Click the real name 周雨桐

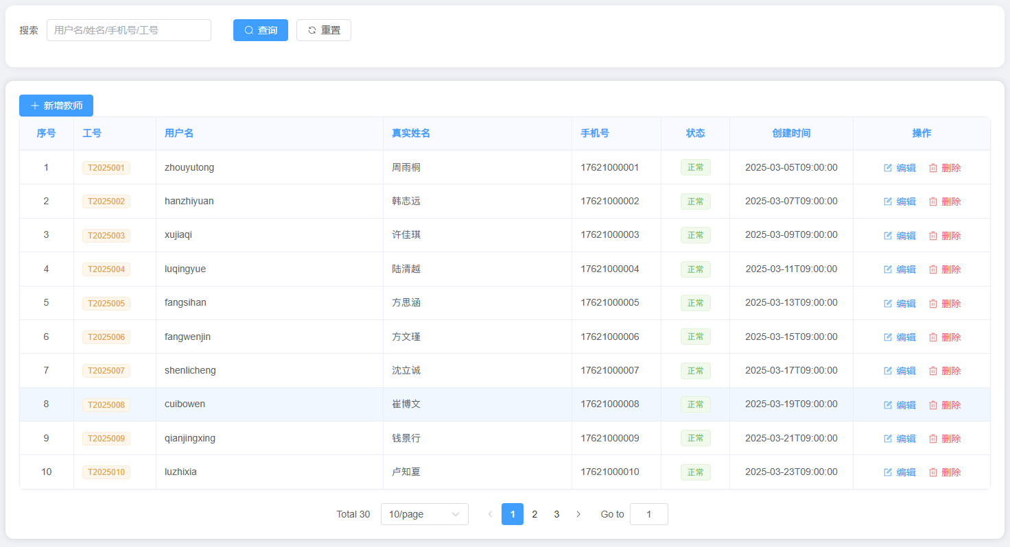tap(406, 167)
